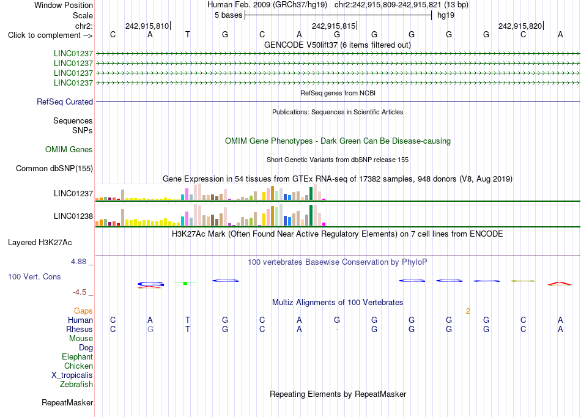Select the Scale label on the left
The height and width of the screenshot is (417, 581).
(x=83, y=15)
